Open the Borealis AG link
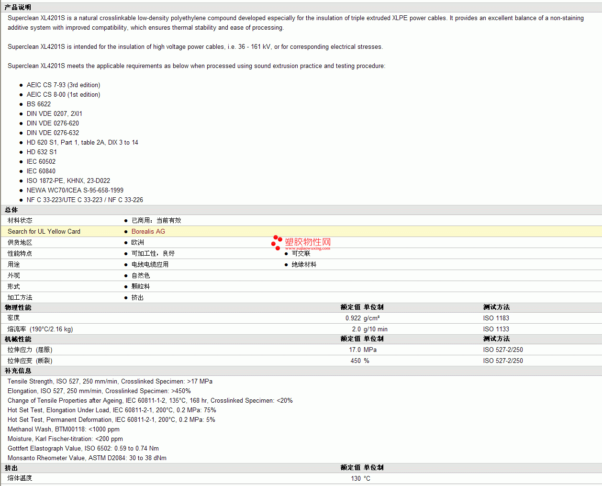This screenshot has height=486, width=602. 148,231
